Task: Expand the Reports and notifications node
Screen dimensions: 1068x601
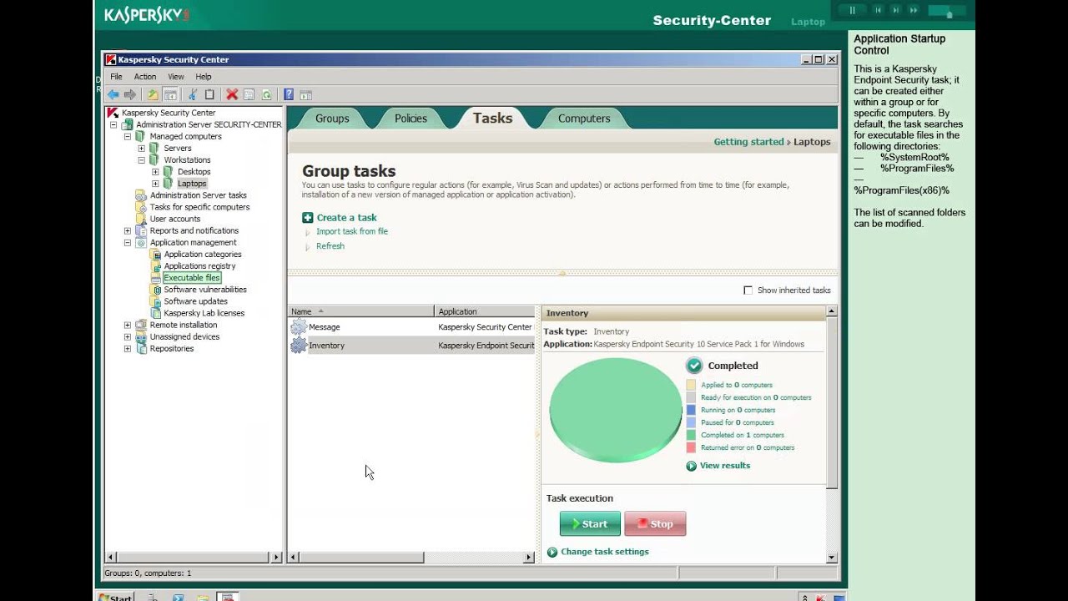Action: [x=128, y=230]
